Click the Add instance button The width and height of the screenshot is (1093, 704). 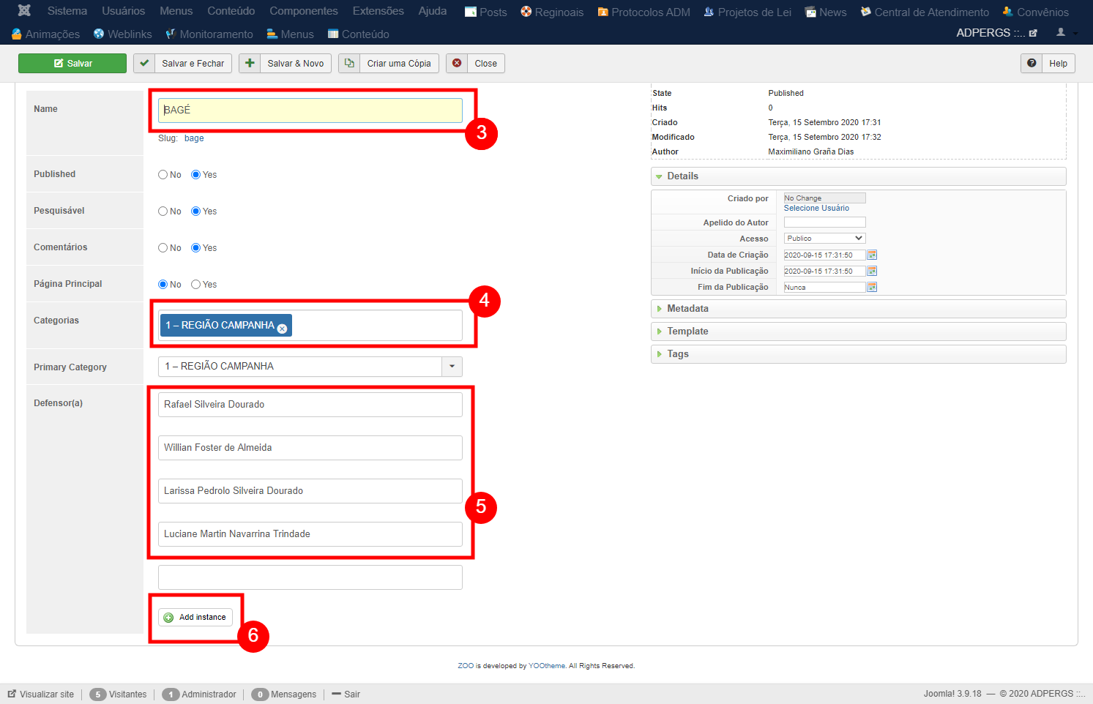tap(195, 618)
